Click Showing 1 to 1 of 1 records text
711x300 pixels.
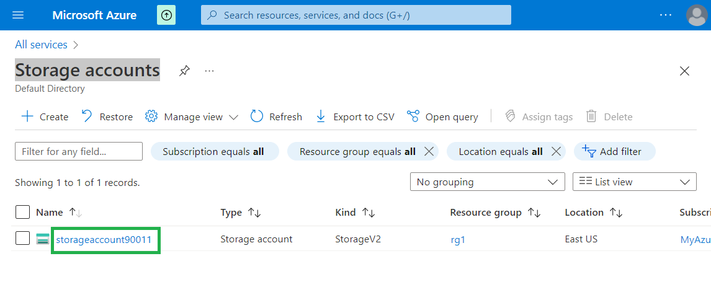(x=78, y=183)
